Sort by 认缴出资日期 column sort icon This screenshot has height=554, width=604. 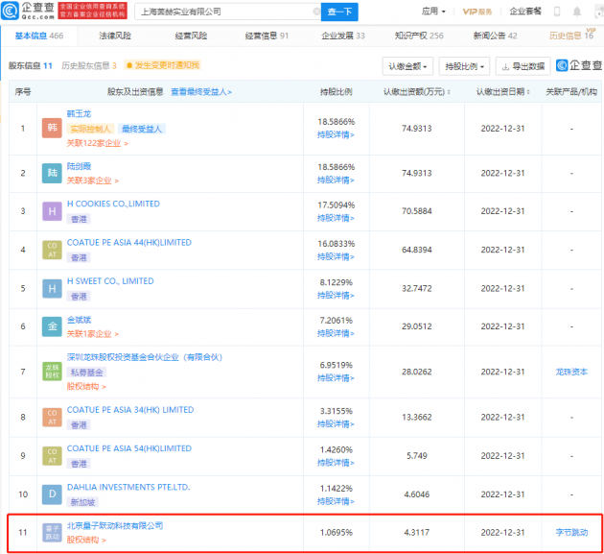(528, 92)
